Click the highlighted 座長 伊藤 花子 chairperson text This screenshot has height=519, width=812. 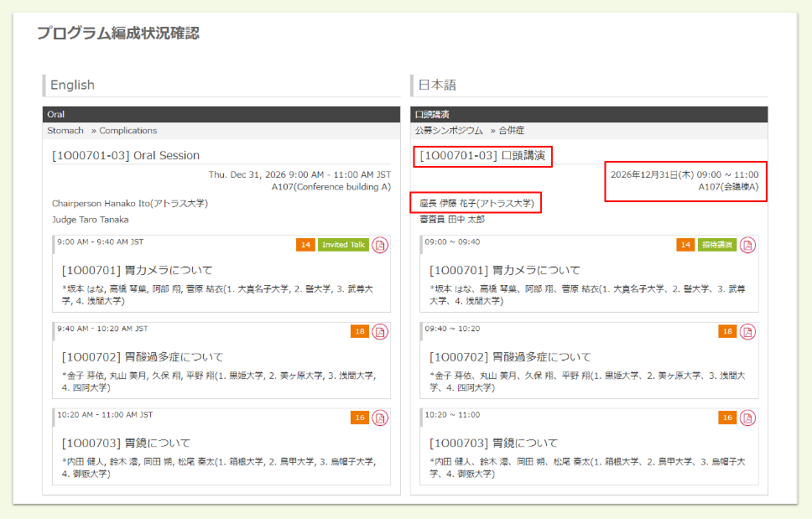coord(476,203)
